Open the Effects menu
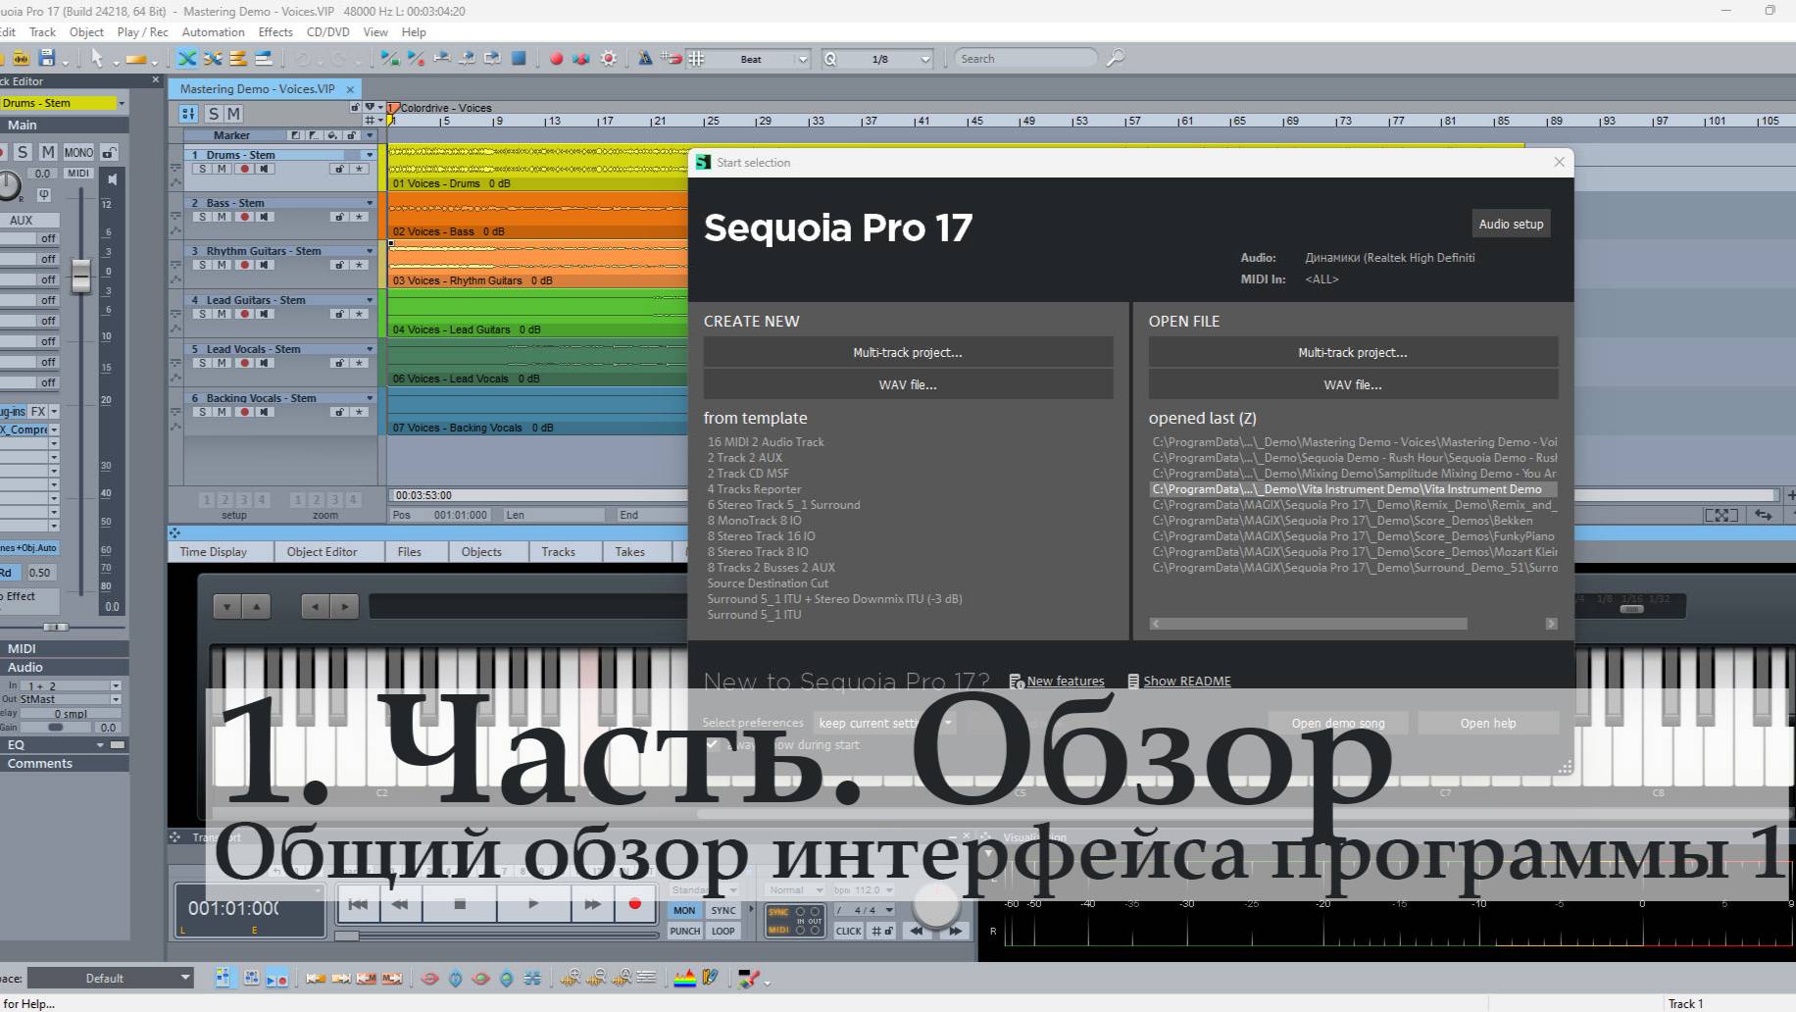1796x1012 pixels. pos(275,32)
